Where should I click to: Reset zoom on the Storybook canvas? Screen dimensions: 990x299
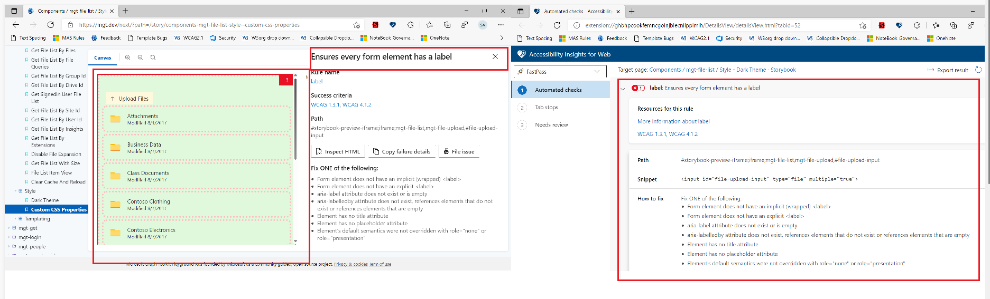point(153,57)
